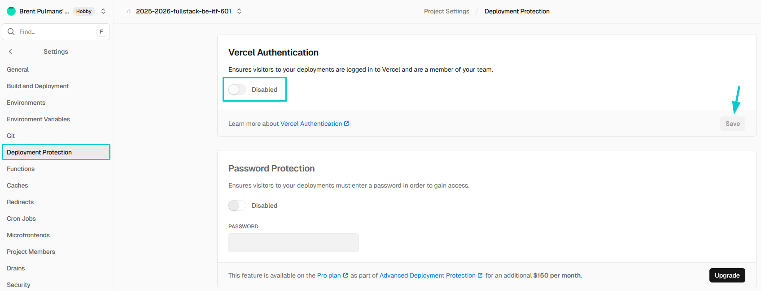Click the project triangle icon
Screen dimensions: 761x291
(x=129, y=11)
